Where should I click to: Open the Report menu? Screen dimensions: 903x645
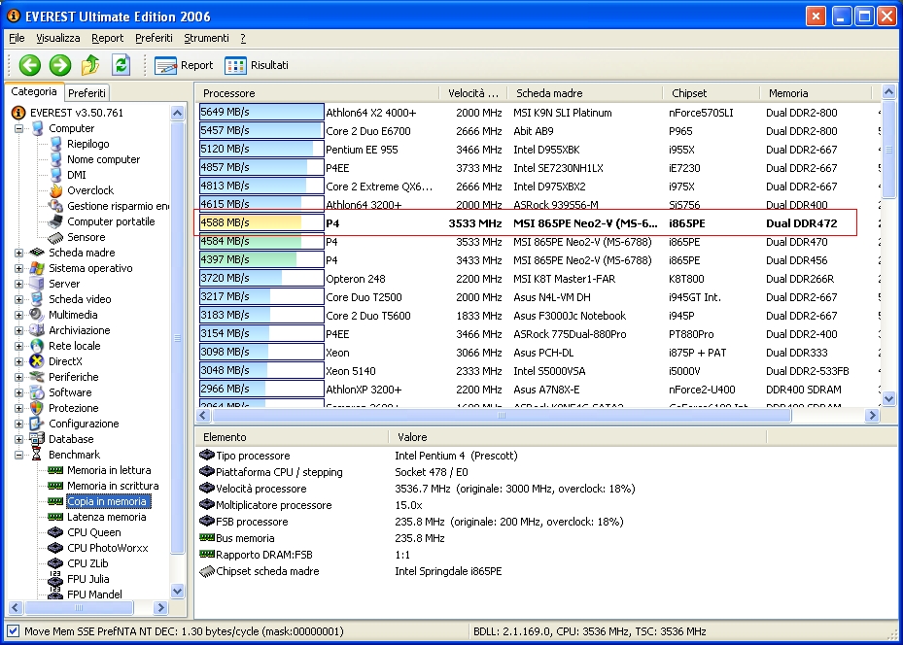108,38
